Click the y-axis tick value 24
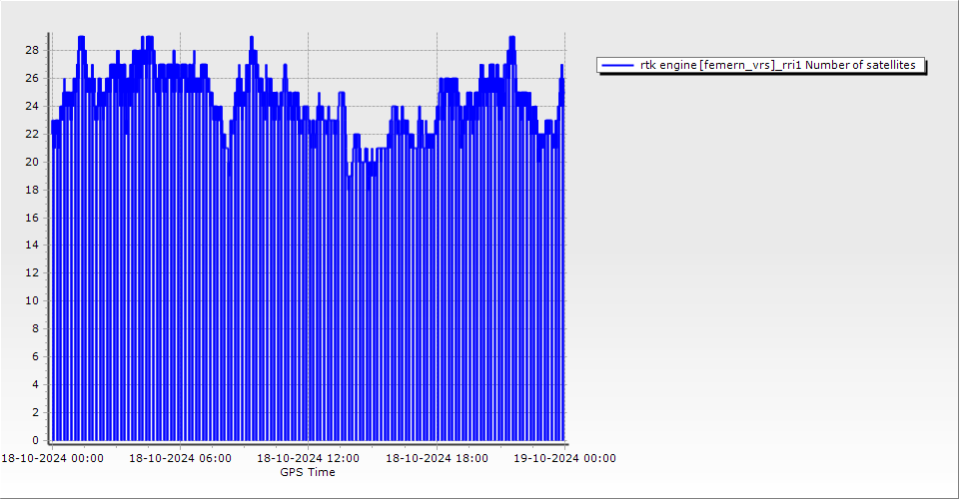This screenshot has height=499, width=959. pyautogui.click(x=32, y=106)
